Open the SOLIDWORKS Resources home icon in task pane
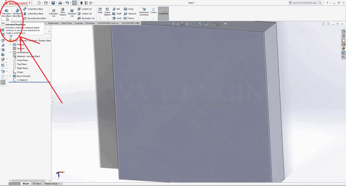The height and width of the screenshot is (186, 346). (x=344, y=31)
